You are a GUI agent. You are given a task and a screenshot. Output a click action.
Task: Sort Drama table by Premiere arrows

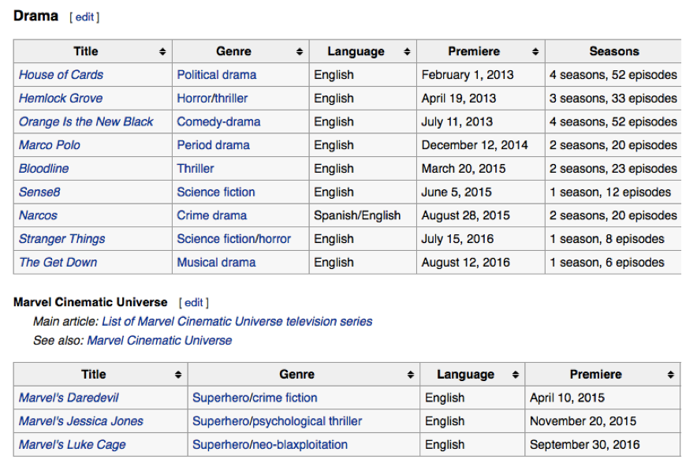tap(535, 52)
